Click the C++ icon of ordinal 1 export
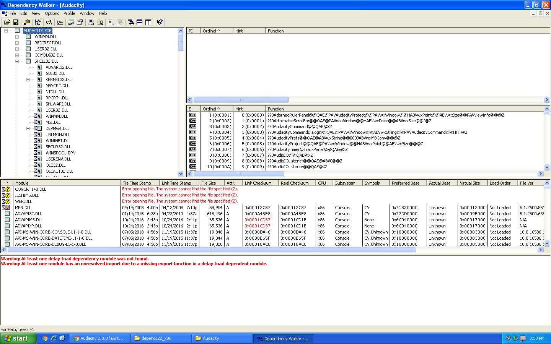The width and height of the screenshot is (551, 344). tap(192, 115)
